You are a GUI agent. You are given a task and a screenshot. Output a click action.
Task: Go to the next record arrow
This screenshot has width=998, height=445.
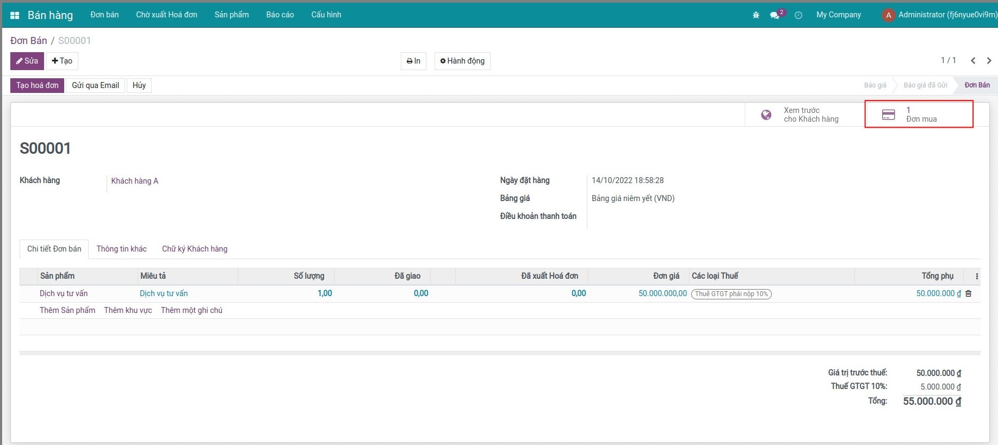pos(989,61)
